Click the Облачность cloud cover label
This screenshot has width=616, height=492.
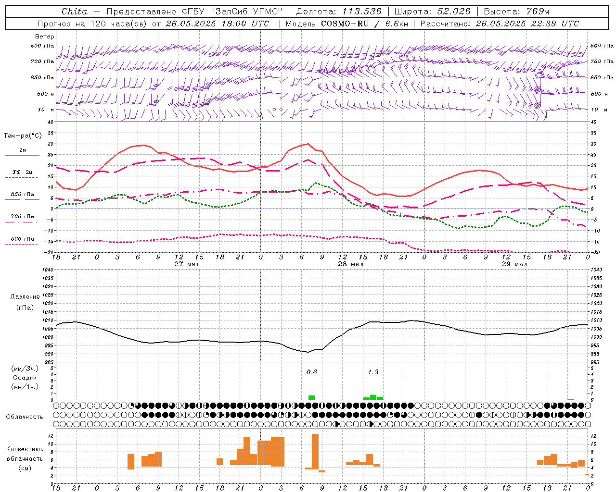point(25,417)
